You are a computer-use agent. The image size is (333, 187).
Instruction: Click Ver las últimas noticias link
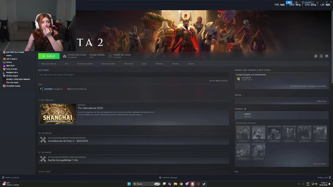[x=219, y=81]
